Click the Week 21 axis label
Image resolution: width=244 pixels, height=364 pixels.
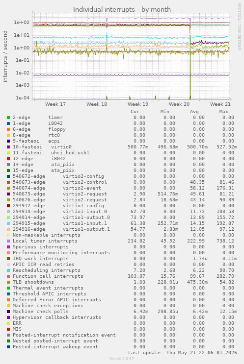tap(220, 104)
